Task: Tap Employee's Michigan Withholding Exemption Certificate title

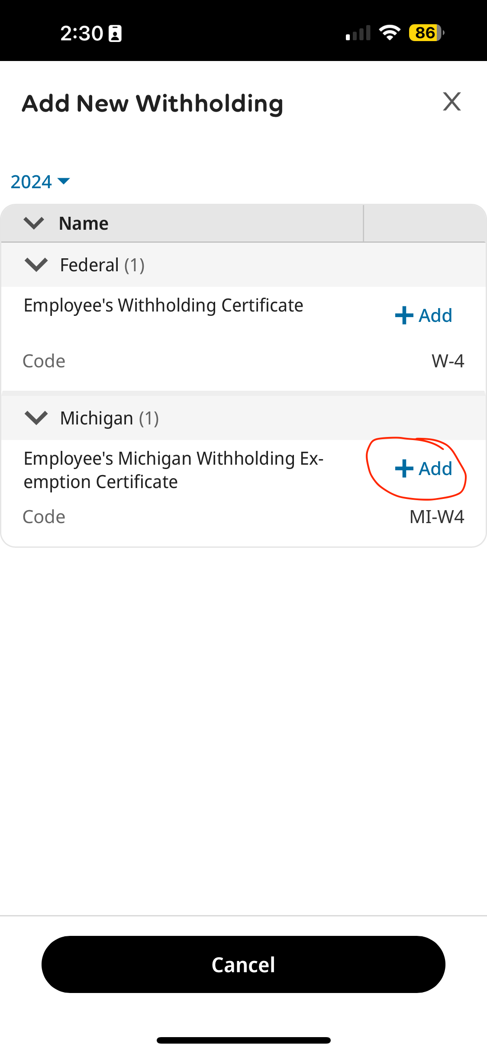Action: [173, 470]
